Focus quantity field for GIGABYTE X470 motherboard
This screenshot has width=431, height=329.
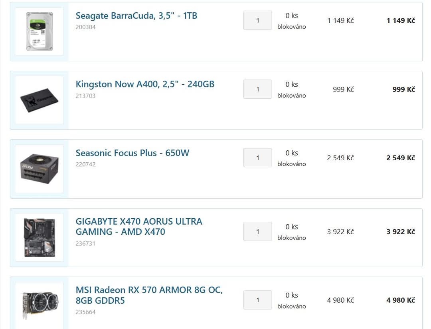pyautogui.click(x=257, y=231)
